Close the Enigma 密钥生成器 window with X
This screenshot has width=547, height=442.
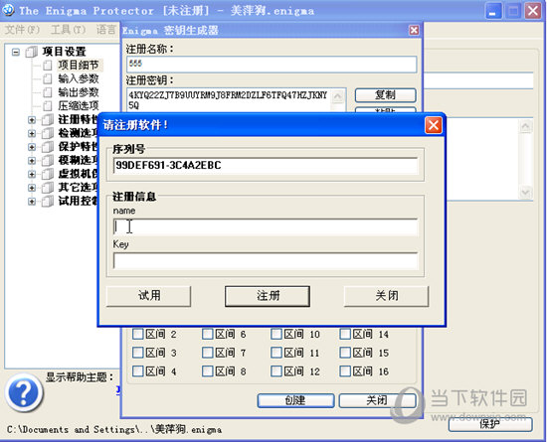pos(414,31)
